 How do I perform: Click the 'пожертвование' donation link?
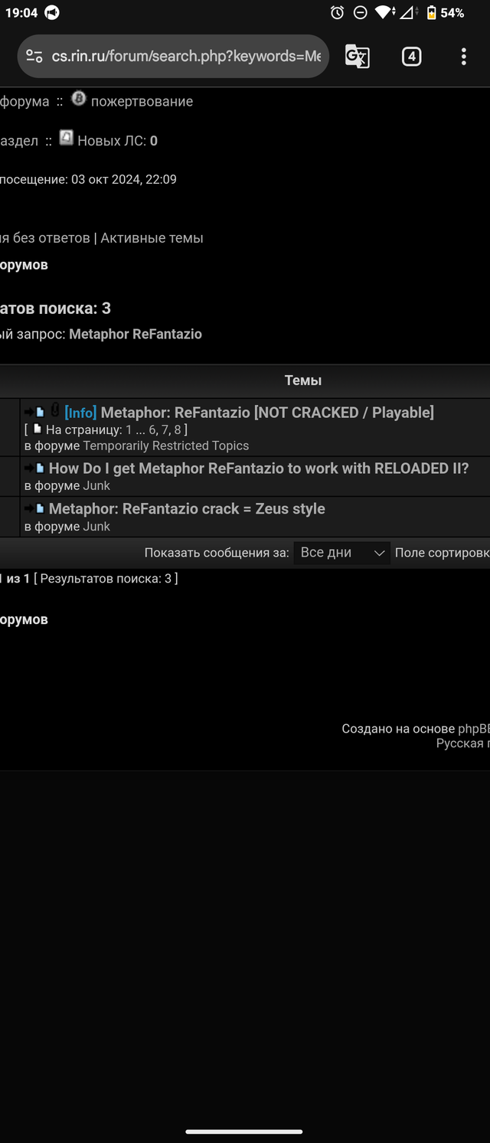pyautogui.click(x=142, y=102)
